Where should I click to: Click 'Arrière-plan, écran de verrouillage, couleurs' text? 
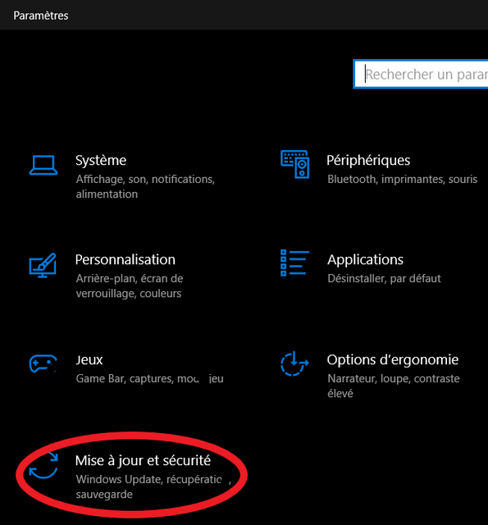[x=130, y=286]
